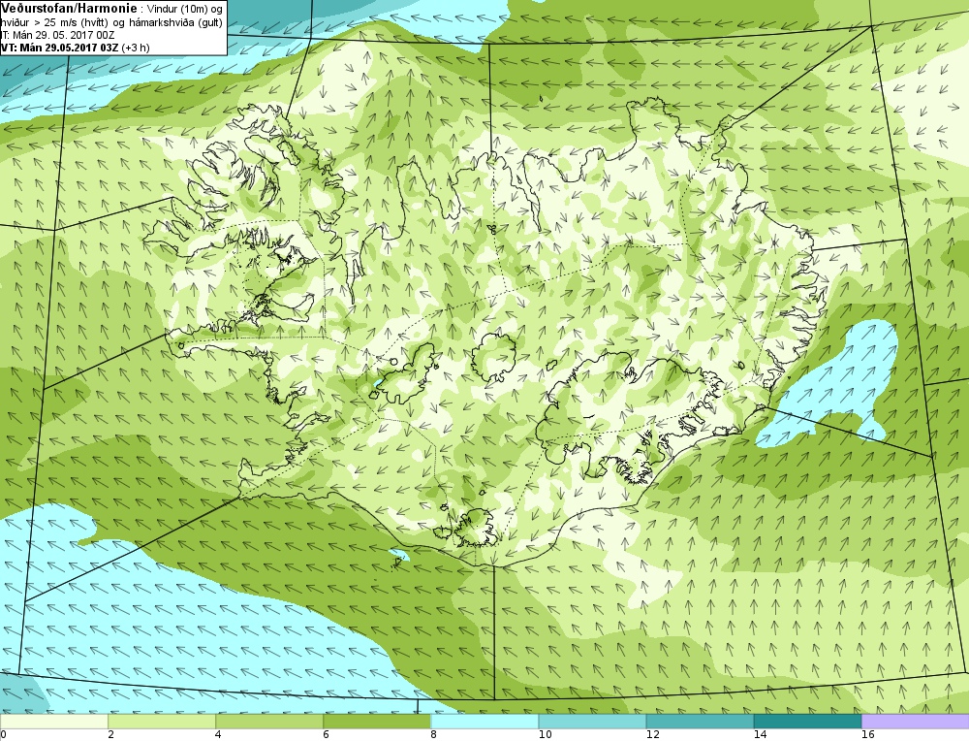The height and width of the screenshot is (741, 969).
Task: Click the "VT: Mán 29.05.2017 03Z (+3 h)" line
Action: coord(75,47)
